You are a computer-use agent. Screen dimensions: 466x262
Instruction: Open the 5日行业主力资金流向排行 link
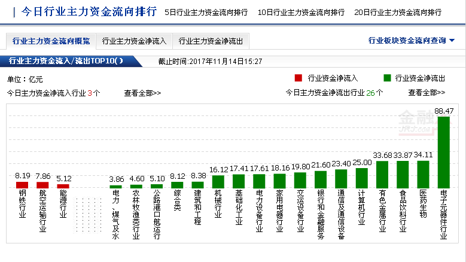(206, 13)
